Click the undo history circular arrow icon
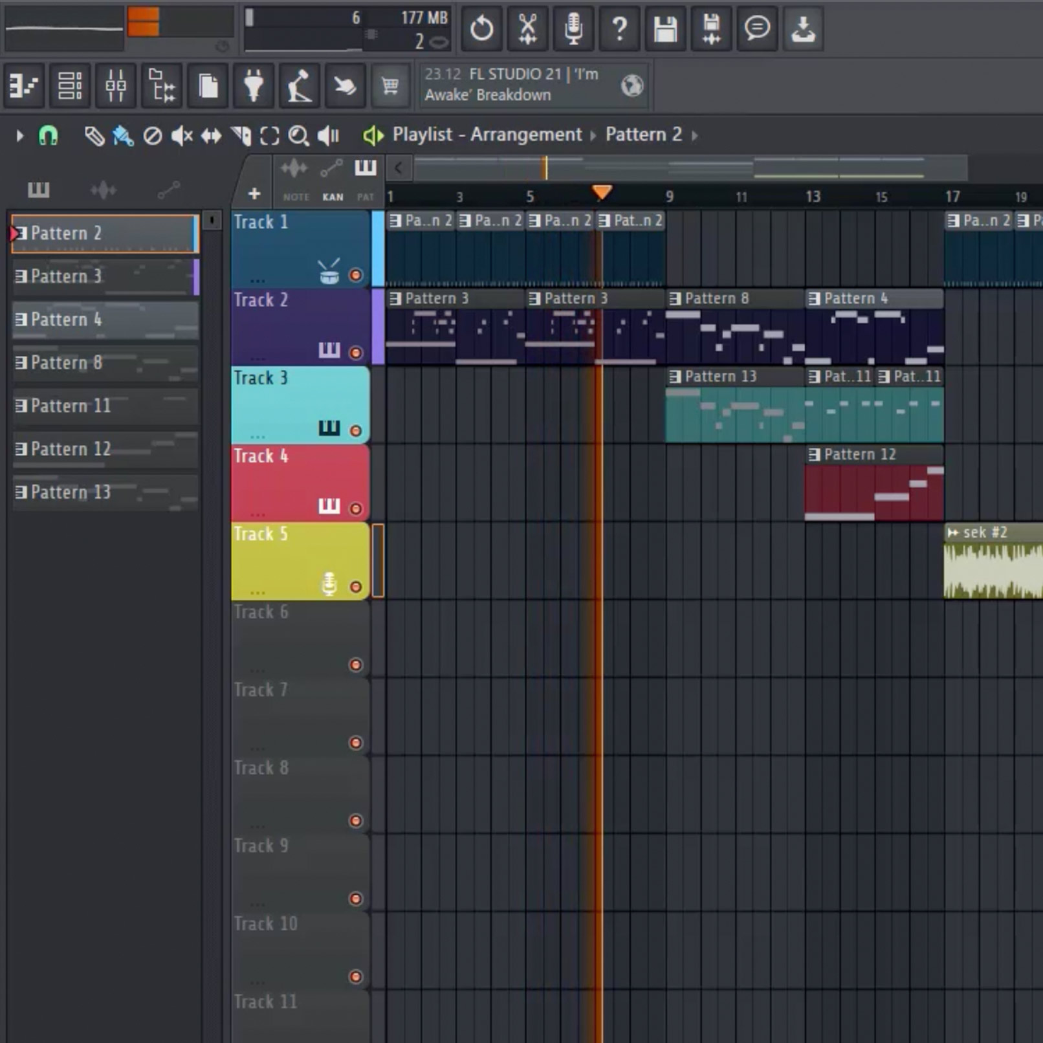 pyautogui.click(x=481, y=28)
